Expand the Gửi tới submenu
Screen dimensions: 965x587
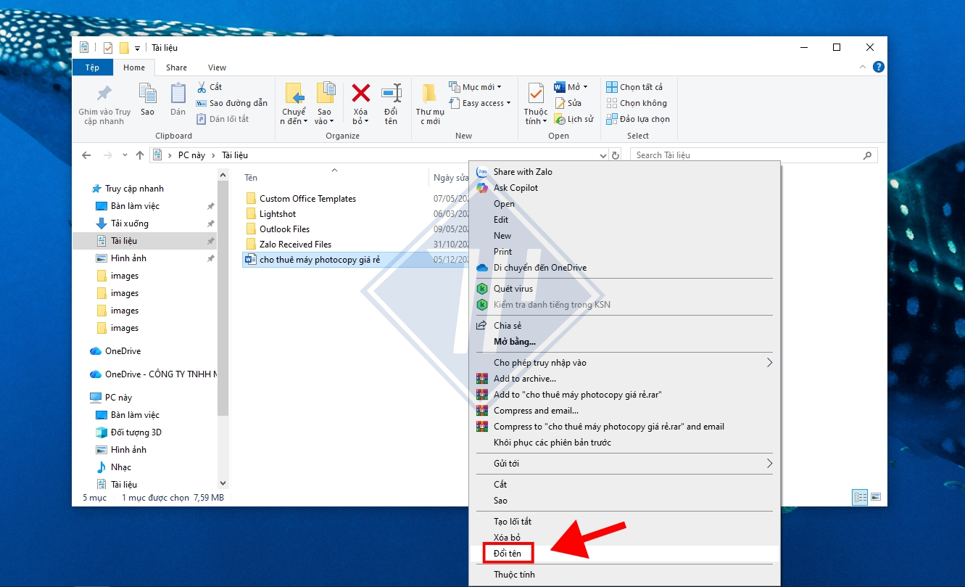769,464
